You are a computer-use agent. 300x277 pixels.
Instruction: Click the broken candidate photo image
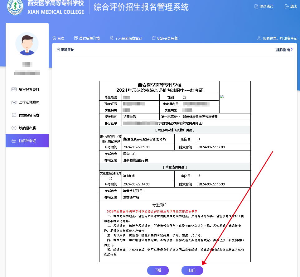tap(222, 96)
